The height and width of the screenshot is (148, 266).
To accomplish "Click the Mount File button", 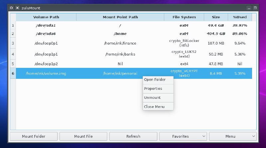I will pyautogui.click(x=83, y=136).
